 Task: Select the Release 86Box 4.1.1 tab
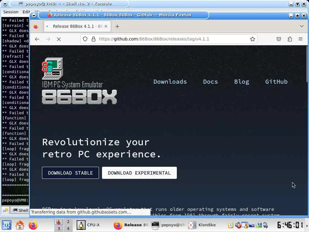77,26
